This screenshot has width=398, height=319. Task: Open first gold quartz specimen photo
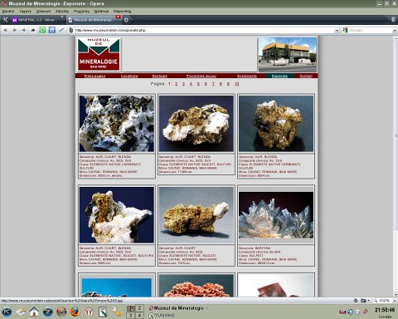tap(117, 124)
